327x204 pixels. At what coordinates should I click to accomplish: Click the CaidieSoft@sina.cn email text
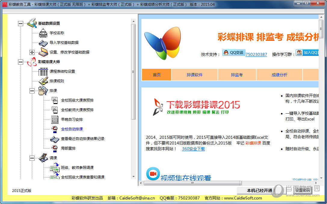(x=137, y=198)
